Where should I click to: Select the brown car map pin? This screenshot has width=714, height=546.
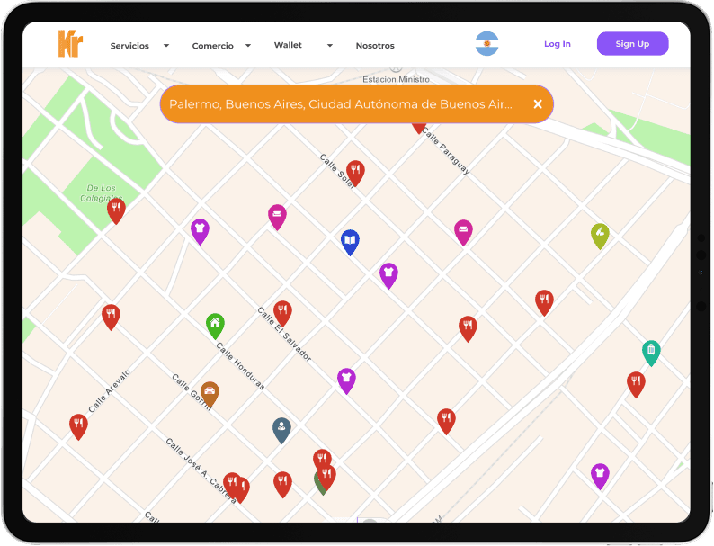pos(210,391)
